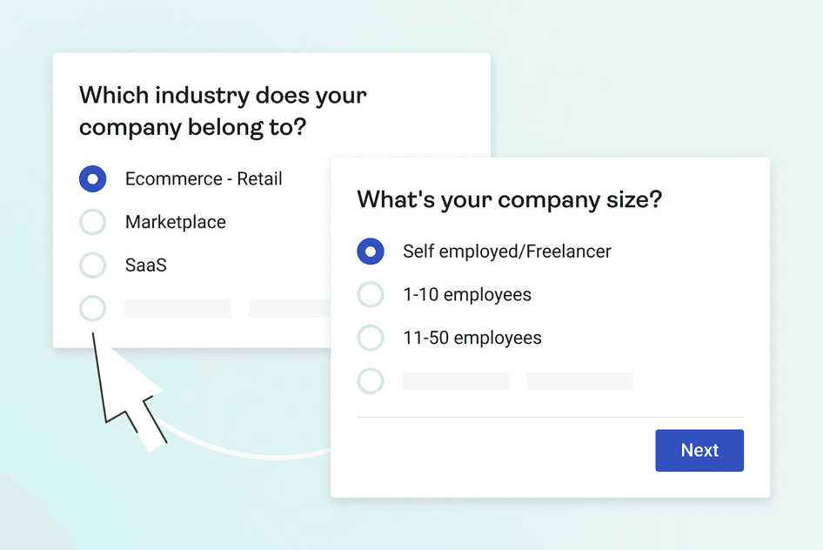Click the "Self employed/Freelancer" label text
This screenshot has width=823, height=550.
(506, 252)
